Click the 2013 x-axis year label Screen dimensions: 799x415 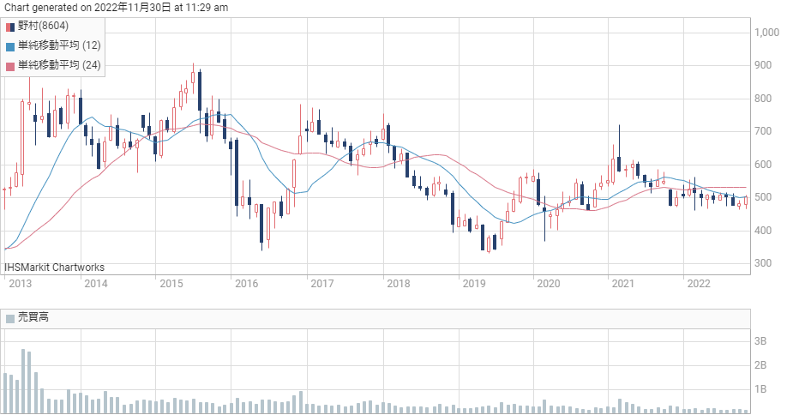(x=21, y=284)
